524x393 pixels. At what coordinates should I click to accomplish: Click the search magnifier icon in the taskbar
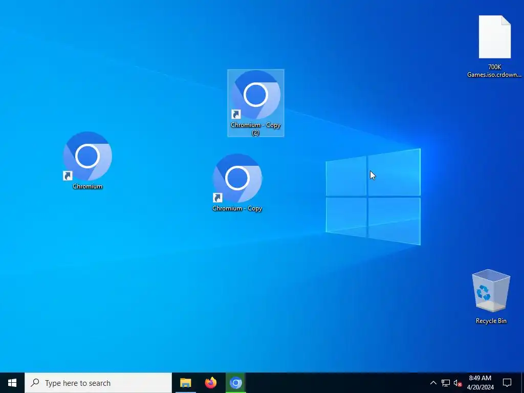pyautogui.click(x=35, y=383)
